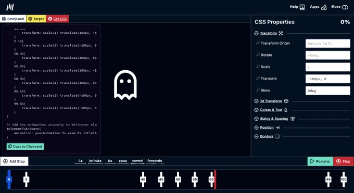Click the 3d Transform cube icon
Viewport: 354px width, 193px height.
[x=286, y=101]
